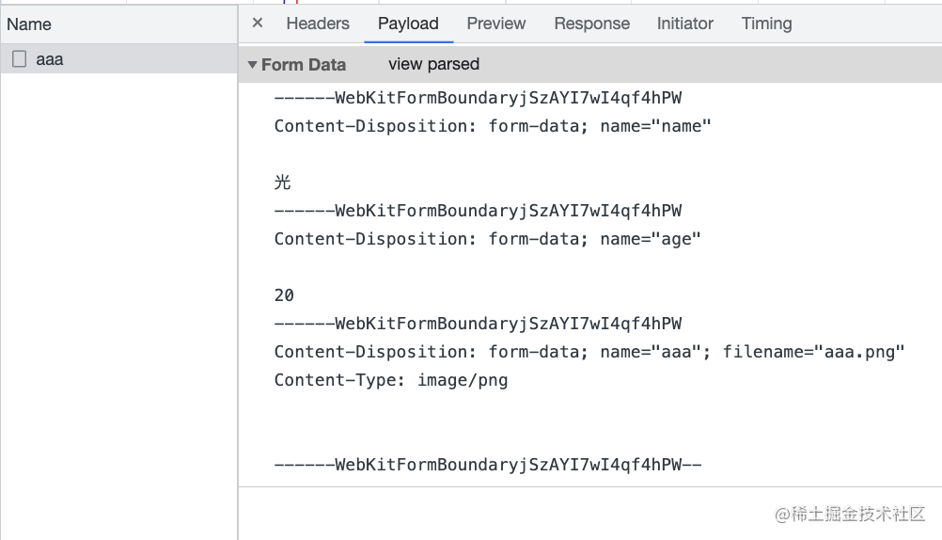The height and width of the screenshot is (540, 942).
Task: Open the Preview tab
Action: pos(496,24)
